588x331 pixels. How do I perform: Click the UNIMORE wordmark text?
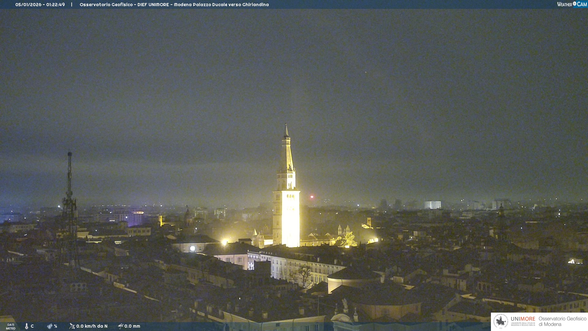pyautogui.click(x=523, y=319)
